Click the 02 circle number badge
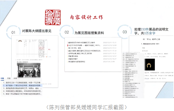The height and width of the screenshot is (111, 174). tap(67, 32)
